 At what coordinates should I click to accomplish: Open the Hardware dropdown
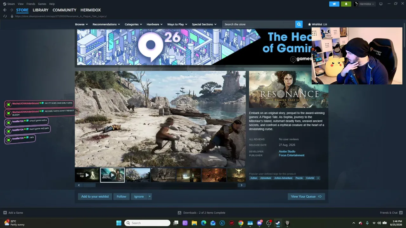pyautogui.click(x=154, y=24)
